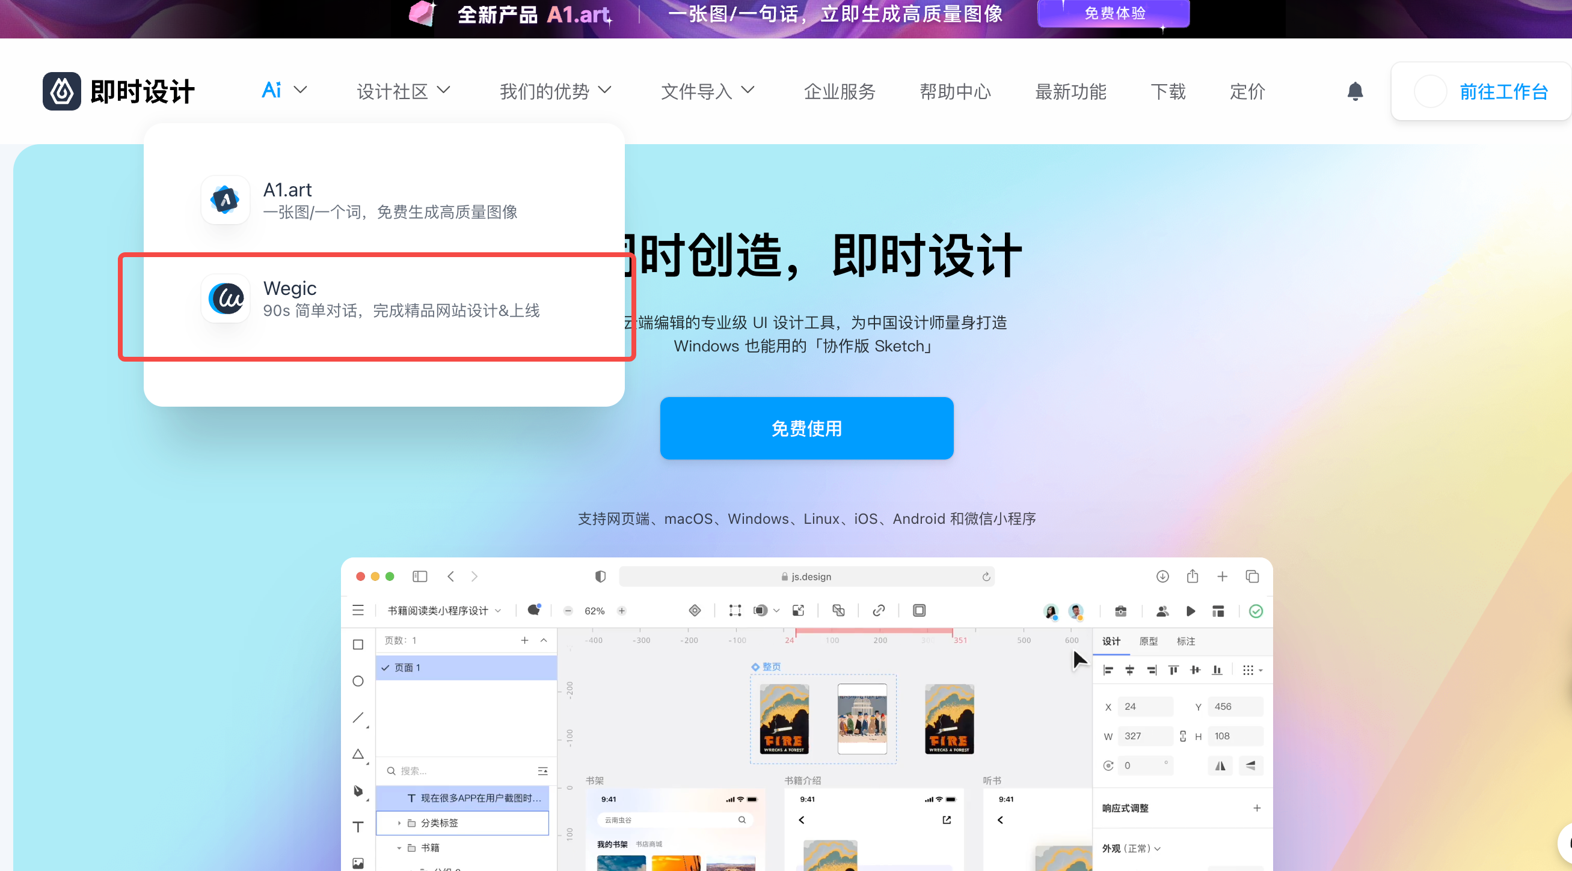This screenshot has width=1572, height=871.
Task: Flip the selection horizontally in the design panel
Action: (1220, 765)
